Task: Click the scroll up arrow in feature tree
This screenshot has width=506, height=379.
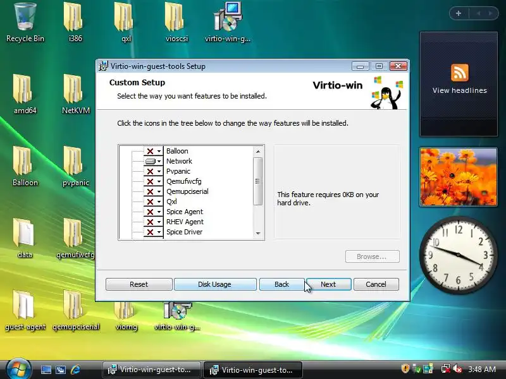Action: [x=258, y=151]
